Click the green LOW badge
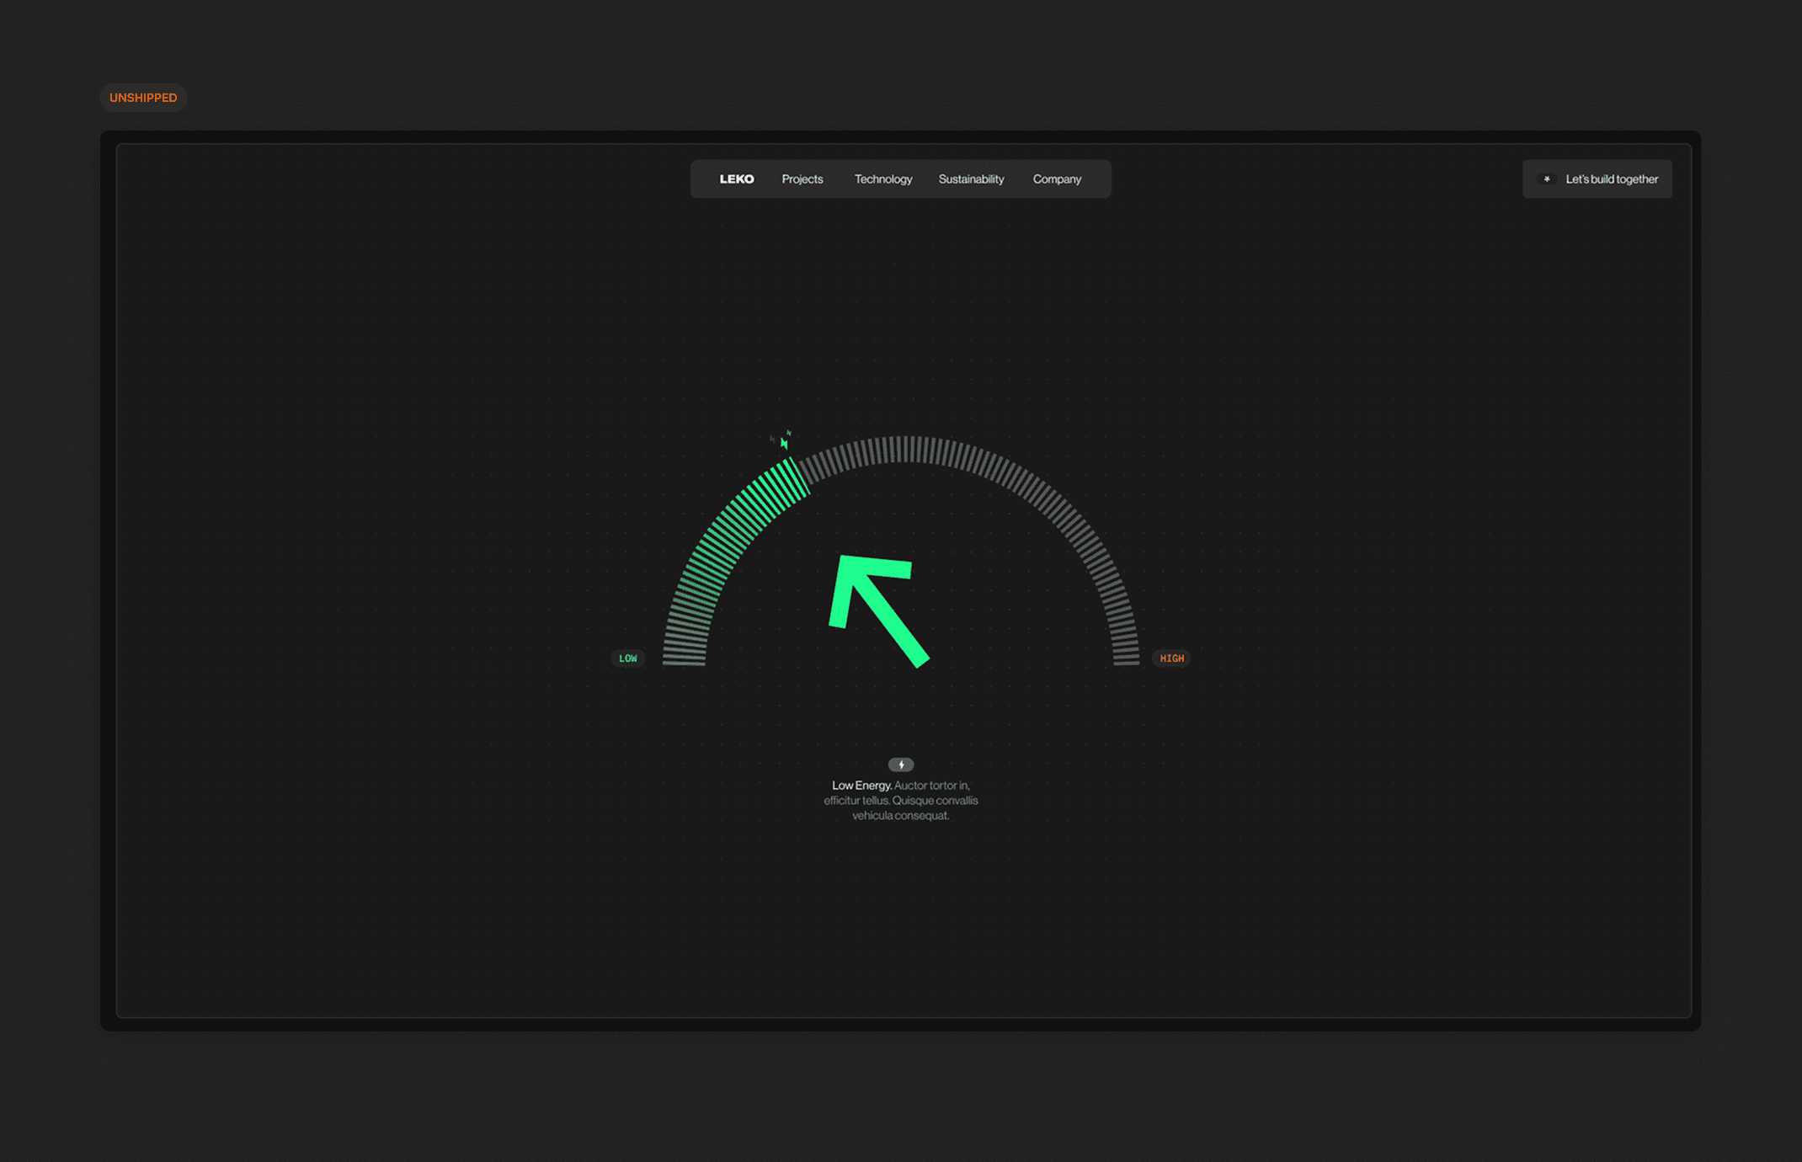 pyautogui.click(x=628, y=658)
